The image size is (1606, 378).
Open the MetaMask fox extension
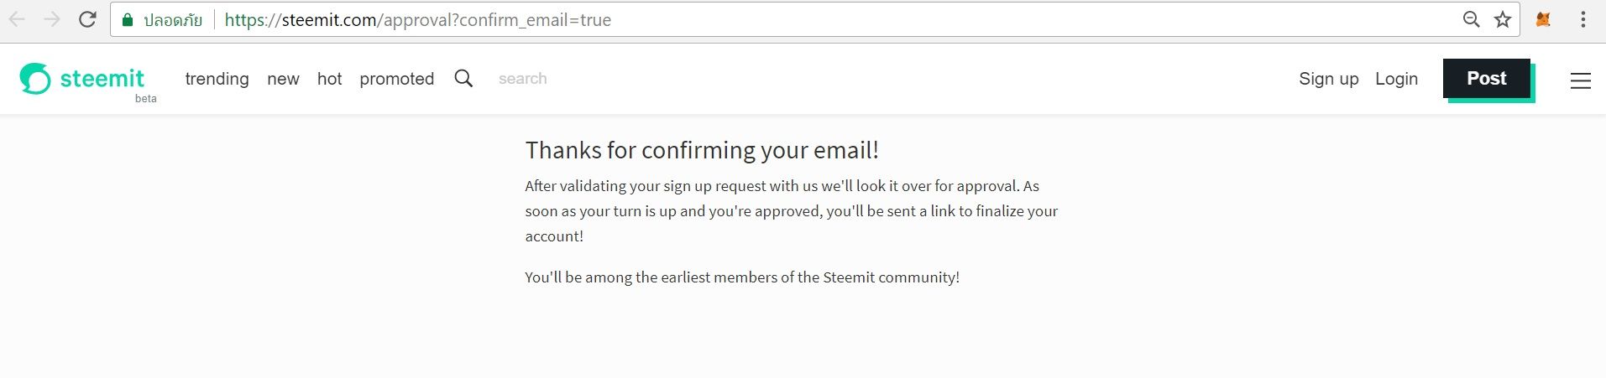1543,19
